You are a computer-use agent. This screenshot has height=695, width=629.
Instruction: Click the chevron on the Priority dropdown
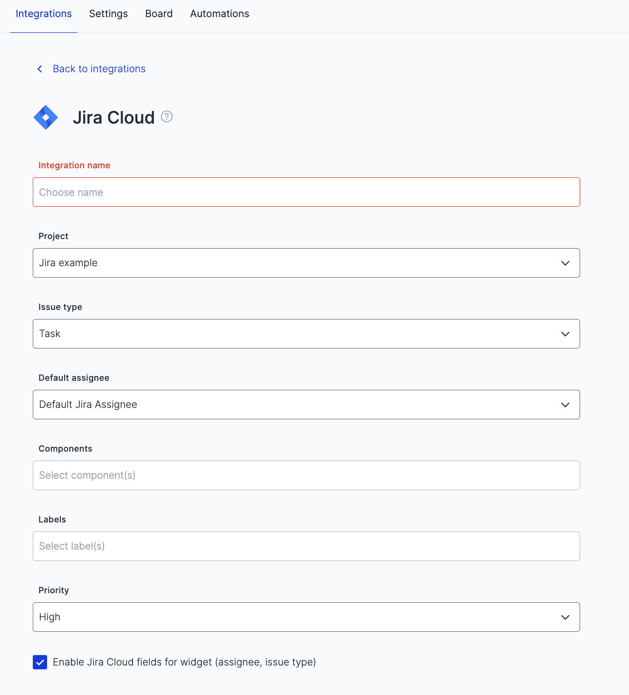click(565, 617)
